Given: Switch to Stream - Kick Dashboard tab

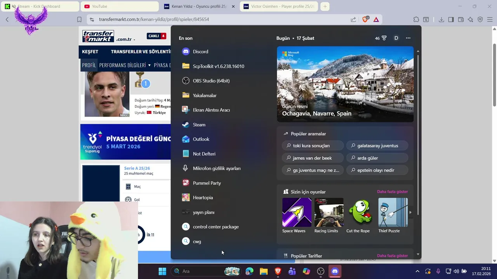Looking at the screenshot, I should (x=40, y=6).
